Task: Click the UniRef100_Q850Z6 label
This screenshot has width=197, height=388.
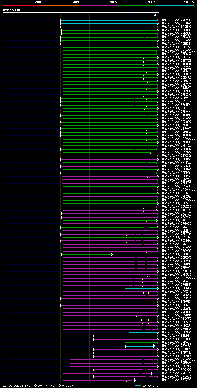Action: pyautogui.click(x=177, y=98)
